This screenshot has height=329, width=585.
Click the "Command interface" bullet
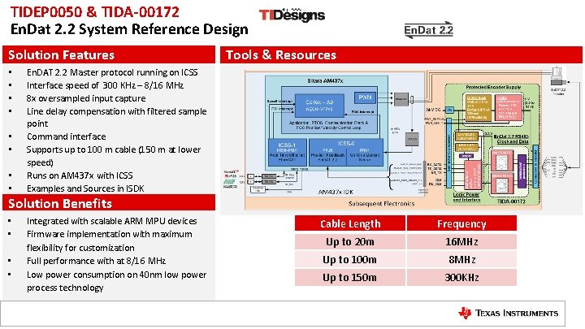coord(66,136)
